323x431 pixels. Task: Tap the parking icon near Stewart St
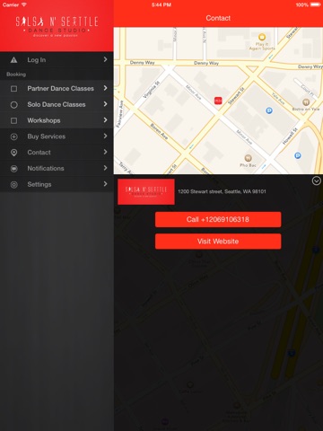tap(269, 110)
